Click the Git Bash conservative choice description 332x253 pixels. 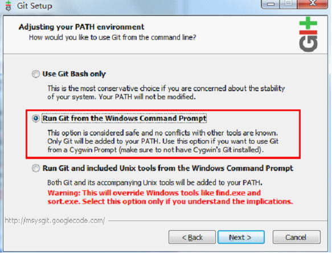click(x=166, y=93)
